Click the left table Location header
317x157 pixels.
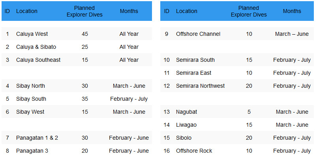point(27,11)
